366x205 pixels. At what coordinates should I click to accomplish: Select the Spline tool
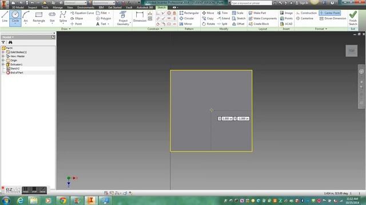(63, 17)
